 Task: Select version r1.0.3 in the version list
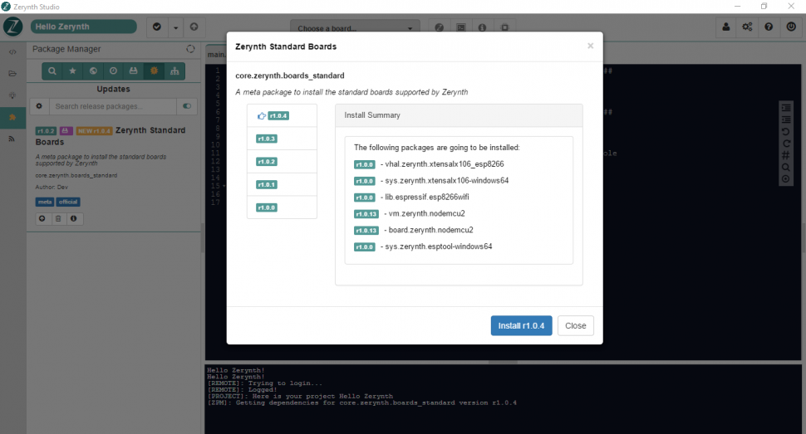pyautogui.click(x=282, y=139)
